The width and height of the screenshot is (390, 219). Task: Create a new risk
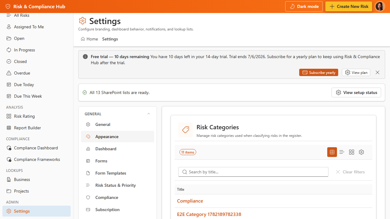tap(349, 6)
